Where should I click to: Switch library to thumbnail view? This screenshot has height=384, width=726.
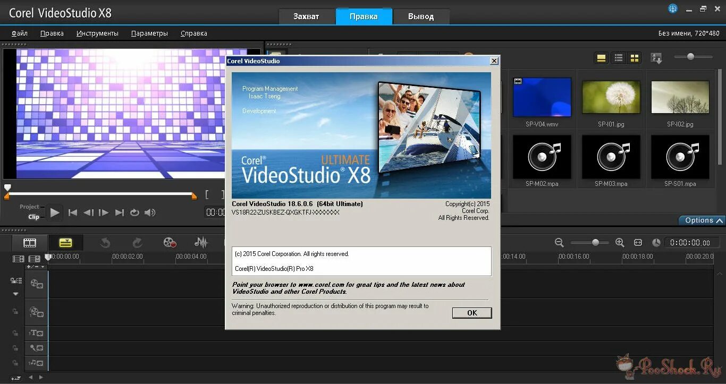pyautogui.click(x=635, y=58)
